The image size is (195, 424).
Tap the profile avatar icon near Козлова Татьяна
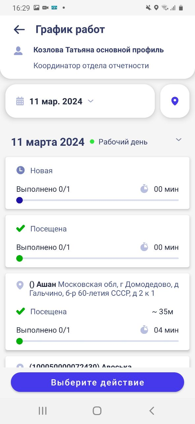coord(18,51)
